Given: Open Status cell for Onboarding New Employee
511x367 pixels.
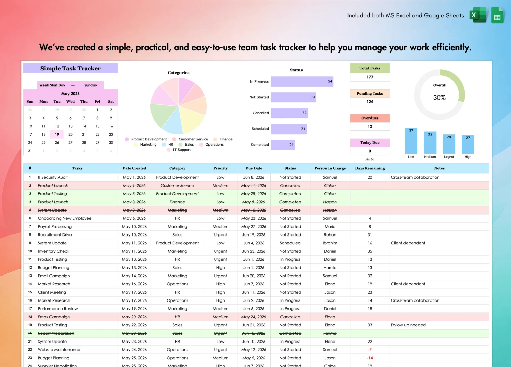Looking at the screenshot, I should (290, 218).
